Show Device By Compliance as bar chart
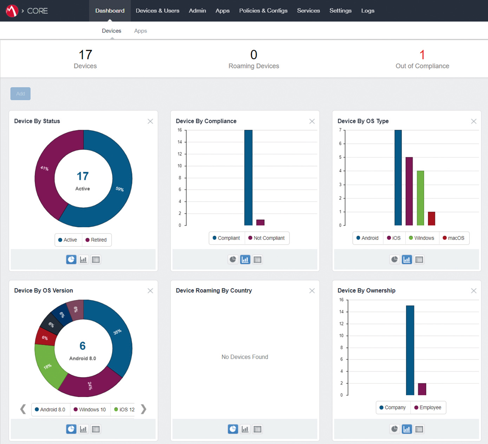Image resolution: width=488 pixels, height=444 pixels. click(245, 260)
